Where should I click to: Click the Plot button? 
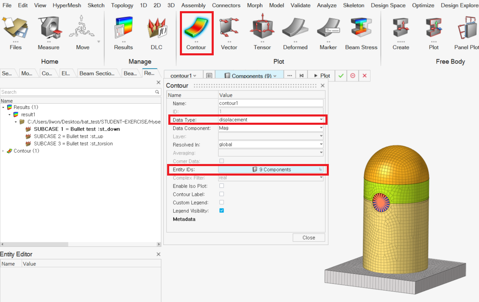coord(322,76)
